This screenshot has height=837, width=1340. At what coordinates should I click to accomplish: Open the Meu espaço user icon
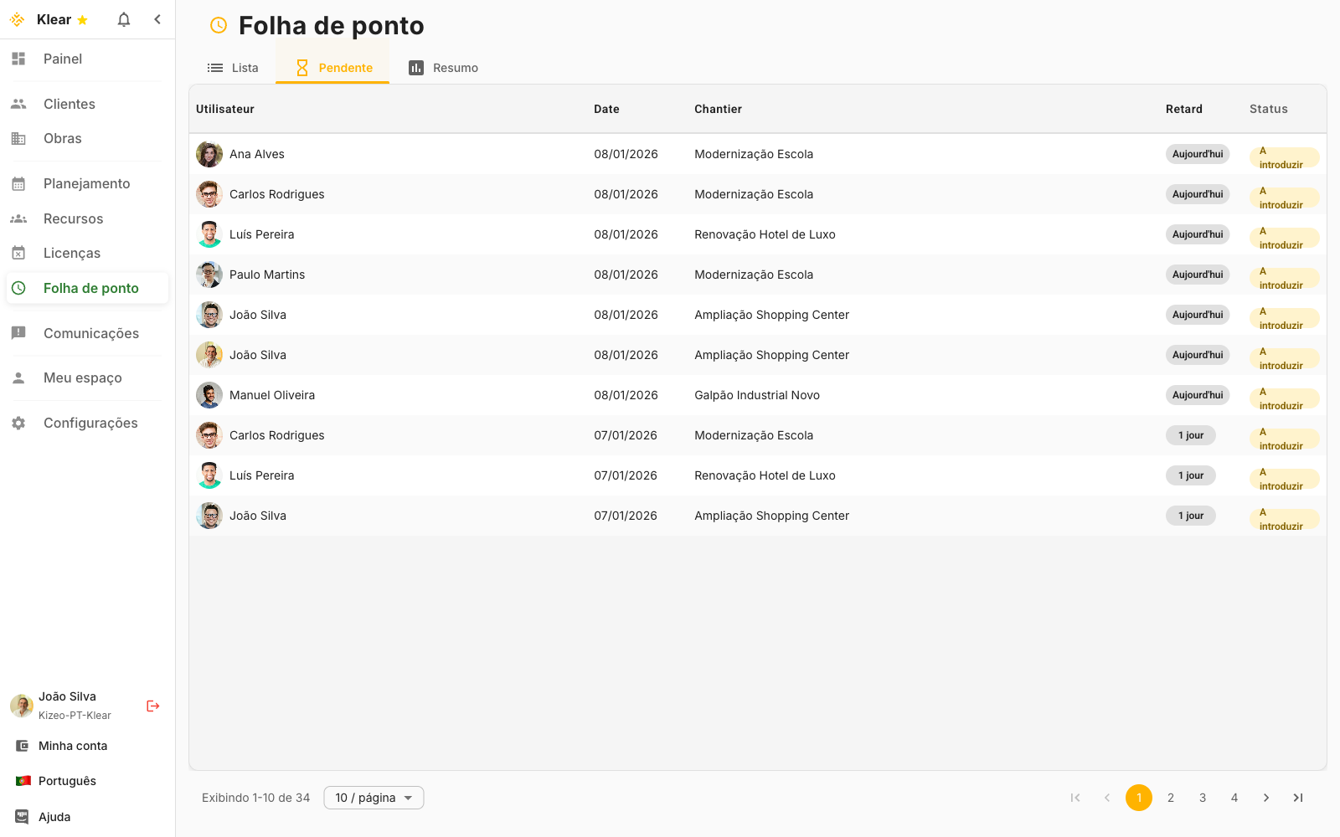18,377
